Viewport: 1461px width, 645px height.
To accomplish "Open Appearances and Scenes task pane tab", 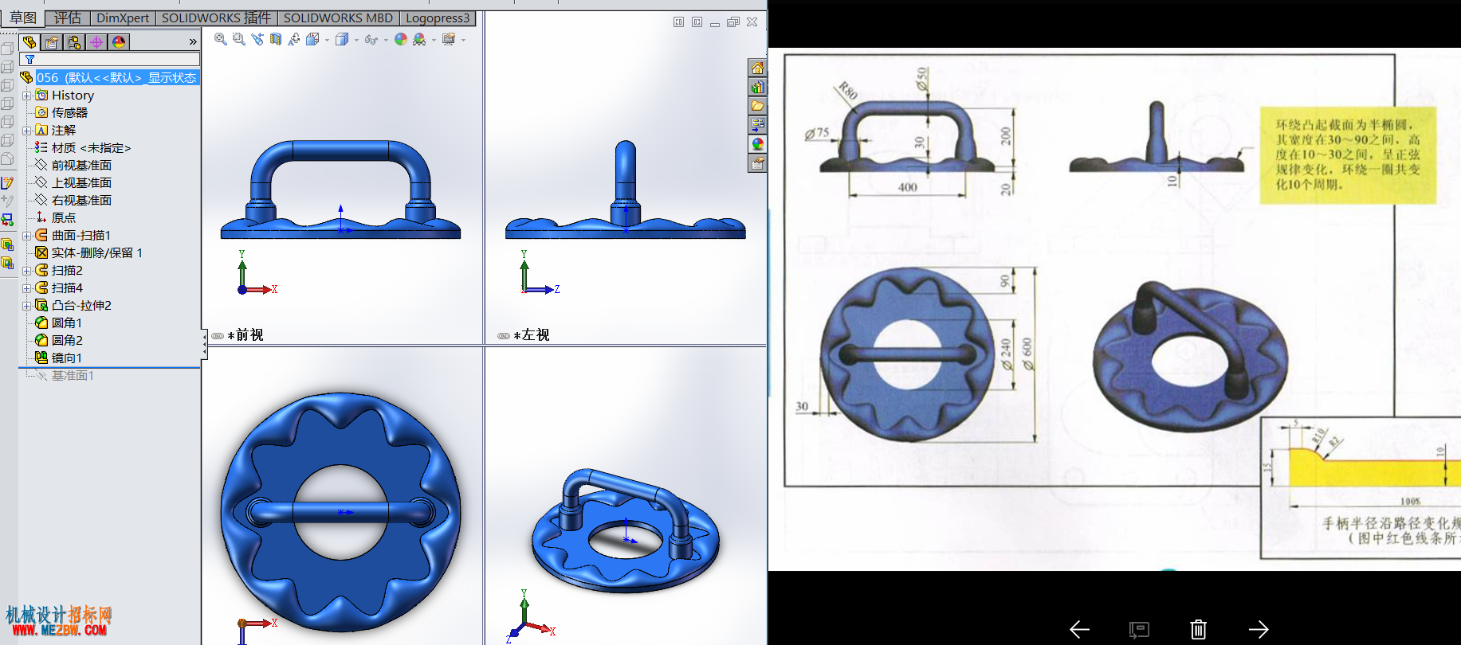I will 757,144.
